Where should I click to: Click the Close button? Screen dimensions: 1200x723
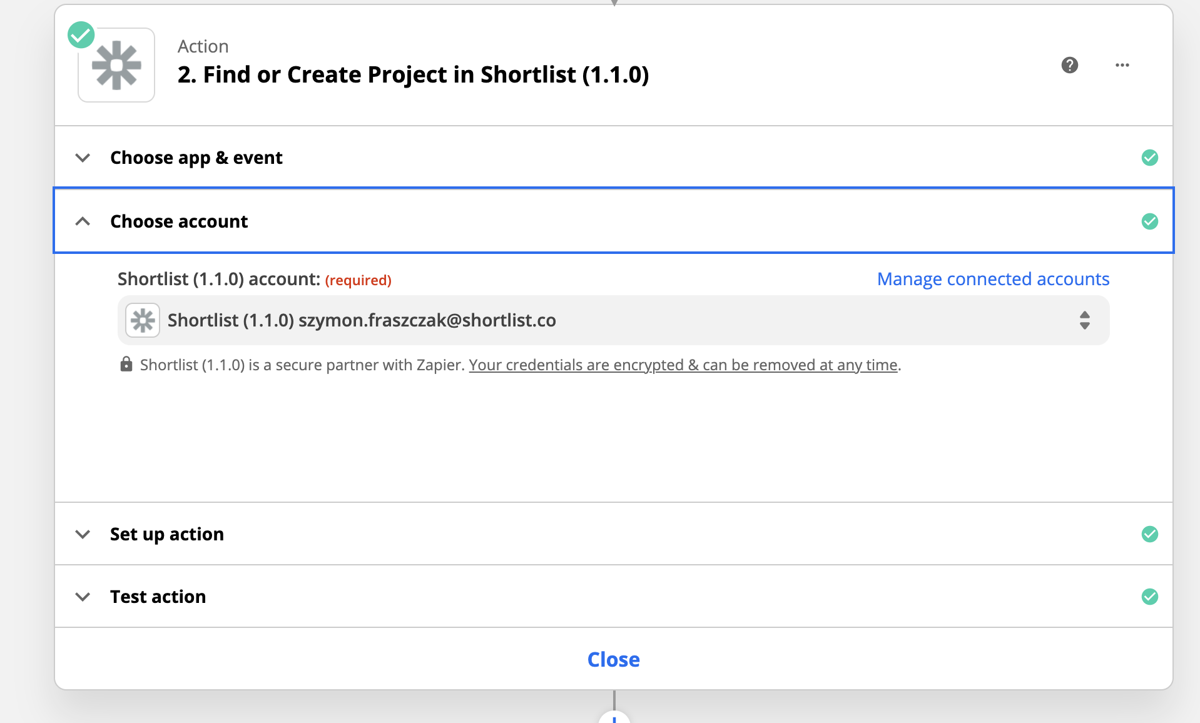[613, 659]
